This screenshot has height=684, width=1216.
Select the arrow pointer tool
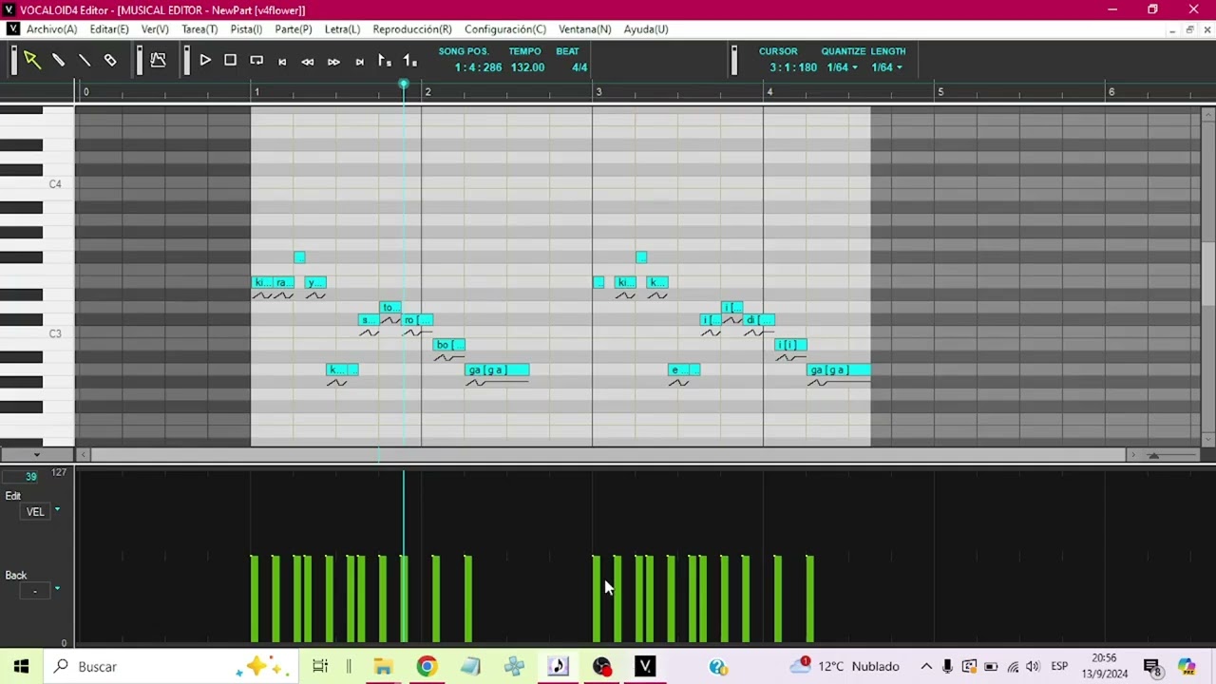tap(31, 61)
